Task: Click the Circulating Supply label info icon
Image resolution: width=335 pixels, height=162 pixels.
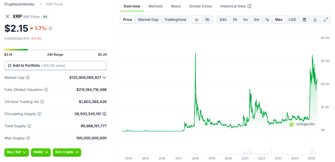Action: (39, 114)
